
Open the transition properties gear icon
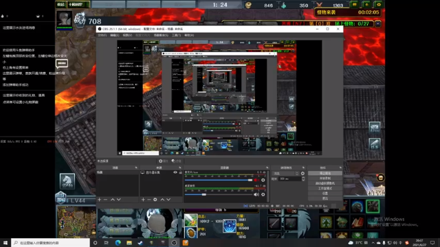302,174
